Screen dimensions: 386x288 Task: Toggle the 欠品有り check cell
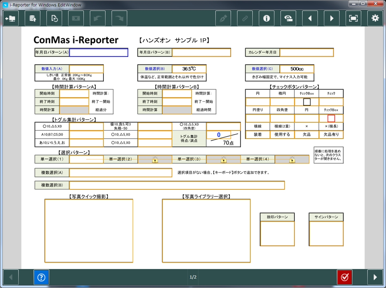[331, 134]
